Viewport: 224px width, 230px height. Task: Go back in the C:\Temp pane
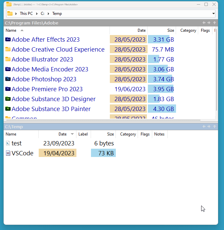(204, 127)
